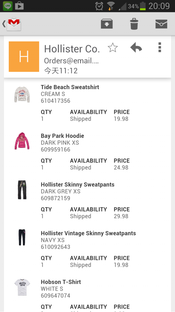
Task: Tap the Hollister Skinny Sweatpants image
Action: click(x=22, y=190)
